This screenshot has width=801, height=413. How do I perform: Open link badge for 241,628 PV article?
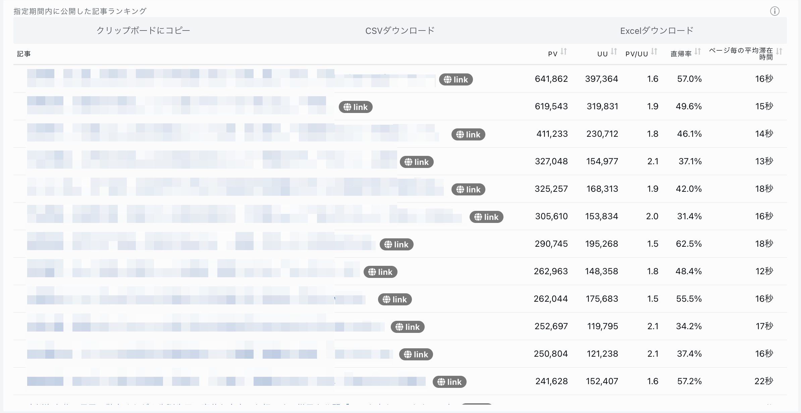pyautogui.click(x=449, y=382)
